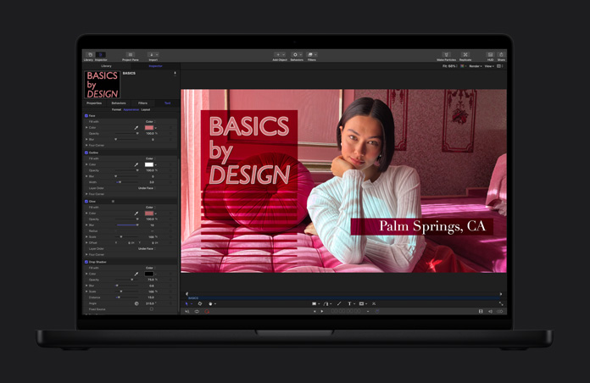Disable the Face checkbox
This screenshot has width=590, height=383.
(x=86, y=115)
